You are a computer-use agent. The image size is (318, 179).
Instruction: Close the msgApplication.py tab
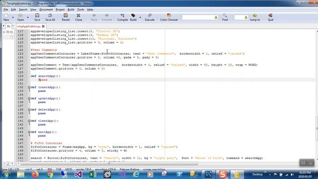(43, 26)
